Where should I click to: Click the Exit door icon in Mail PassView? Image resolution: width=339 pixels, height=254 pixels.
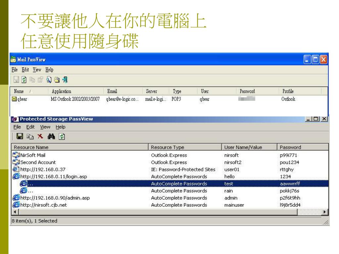click(65, 80)
